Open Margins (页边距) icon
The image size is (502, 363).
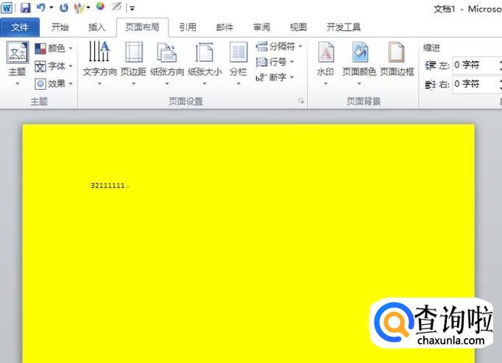(x=133, y=56)
